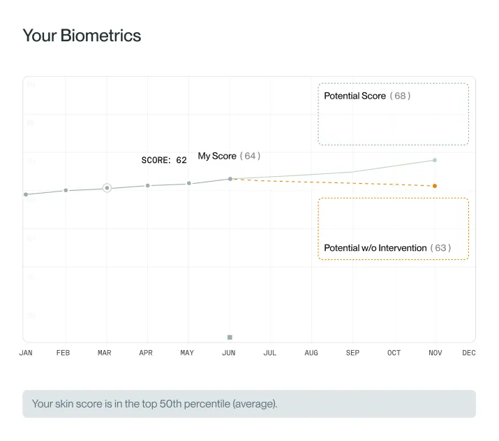Click the skin score percentile banner
The width and height of the screenshot is (499, 441).
pos(249,404)
